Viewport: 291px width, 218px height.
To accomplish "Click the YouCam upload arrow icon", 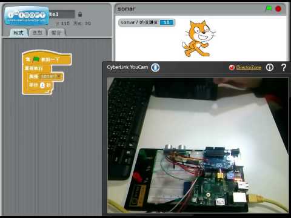I will click(x=155, y=67).
